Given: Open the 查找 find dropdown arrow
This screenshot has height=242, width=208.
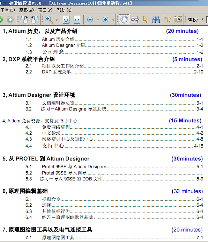Looking at the screenshot, I should tap(202, 19).
